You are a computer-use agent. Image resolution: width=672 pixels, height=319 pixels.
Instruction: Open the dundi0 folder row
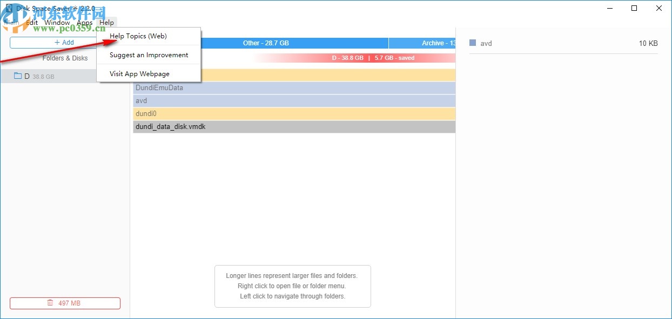294,114
